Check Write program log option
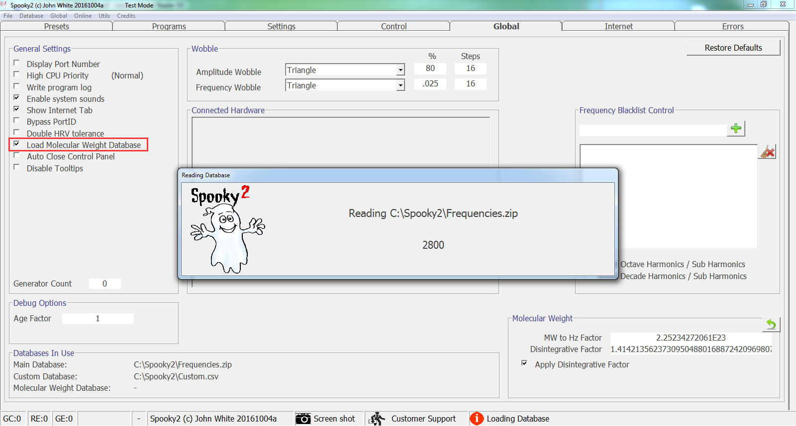Image resolution: width=796 pixels, height=426 pixels. pyautogui.click(x=16, y=86)
